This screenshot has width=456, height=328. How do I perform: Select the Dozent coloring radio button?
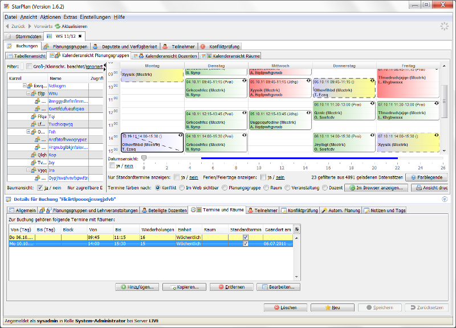(325, 188)
